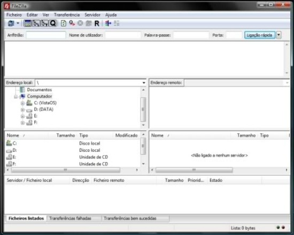Click Palavra-passe input field
The image size is (294, 235).
click(191, 35)
